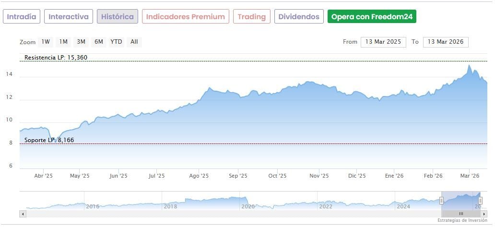Show All historical data

point(134,42)
